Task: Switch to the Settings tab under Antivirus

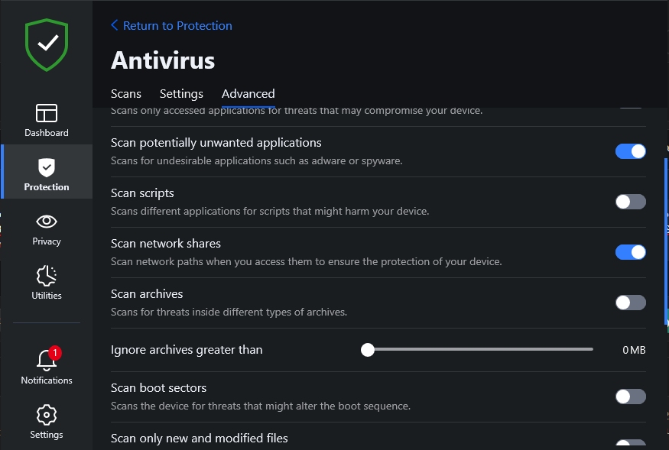Action: (x=181, y=94)
